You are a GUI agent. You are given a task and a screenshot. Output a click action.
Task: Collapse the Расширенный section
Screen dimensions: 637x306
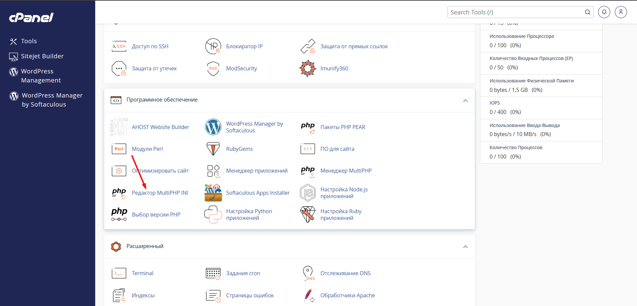(x=465, y=247)
